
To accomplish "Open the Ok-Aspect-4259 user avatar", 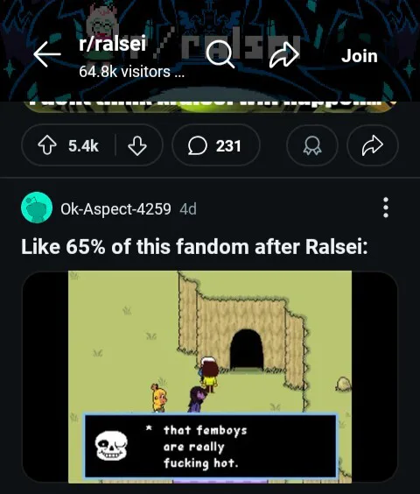I will tap(37, 208).
